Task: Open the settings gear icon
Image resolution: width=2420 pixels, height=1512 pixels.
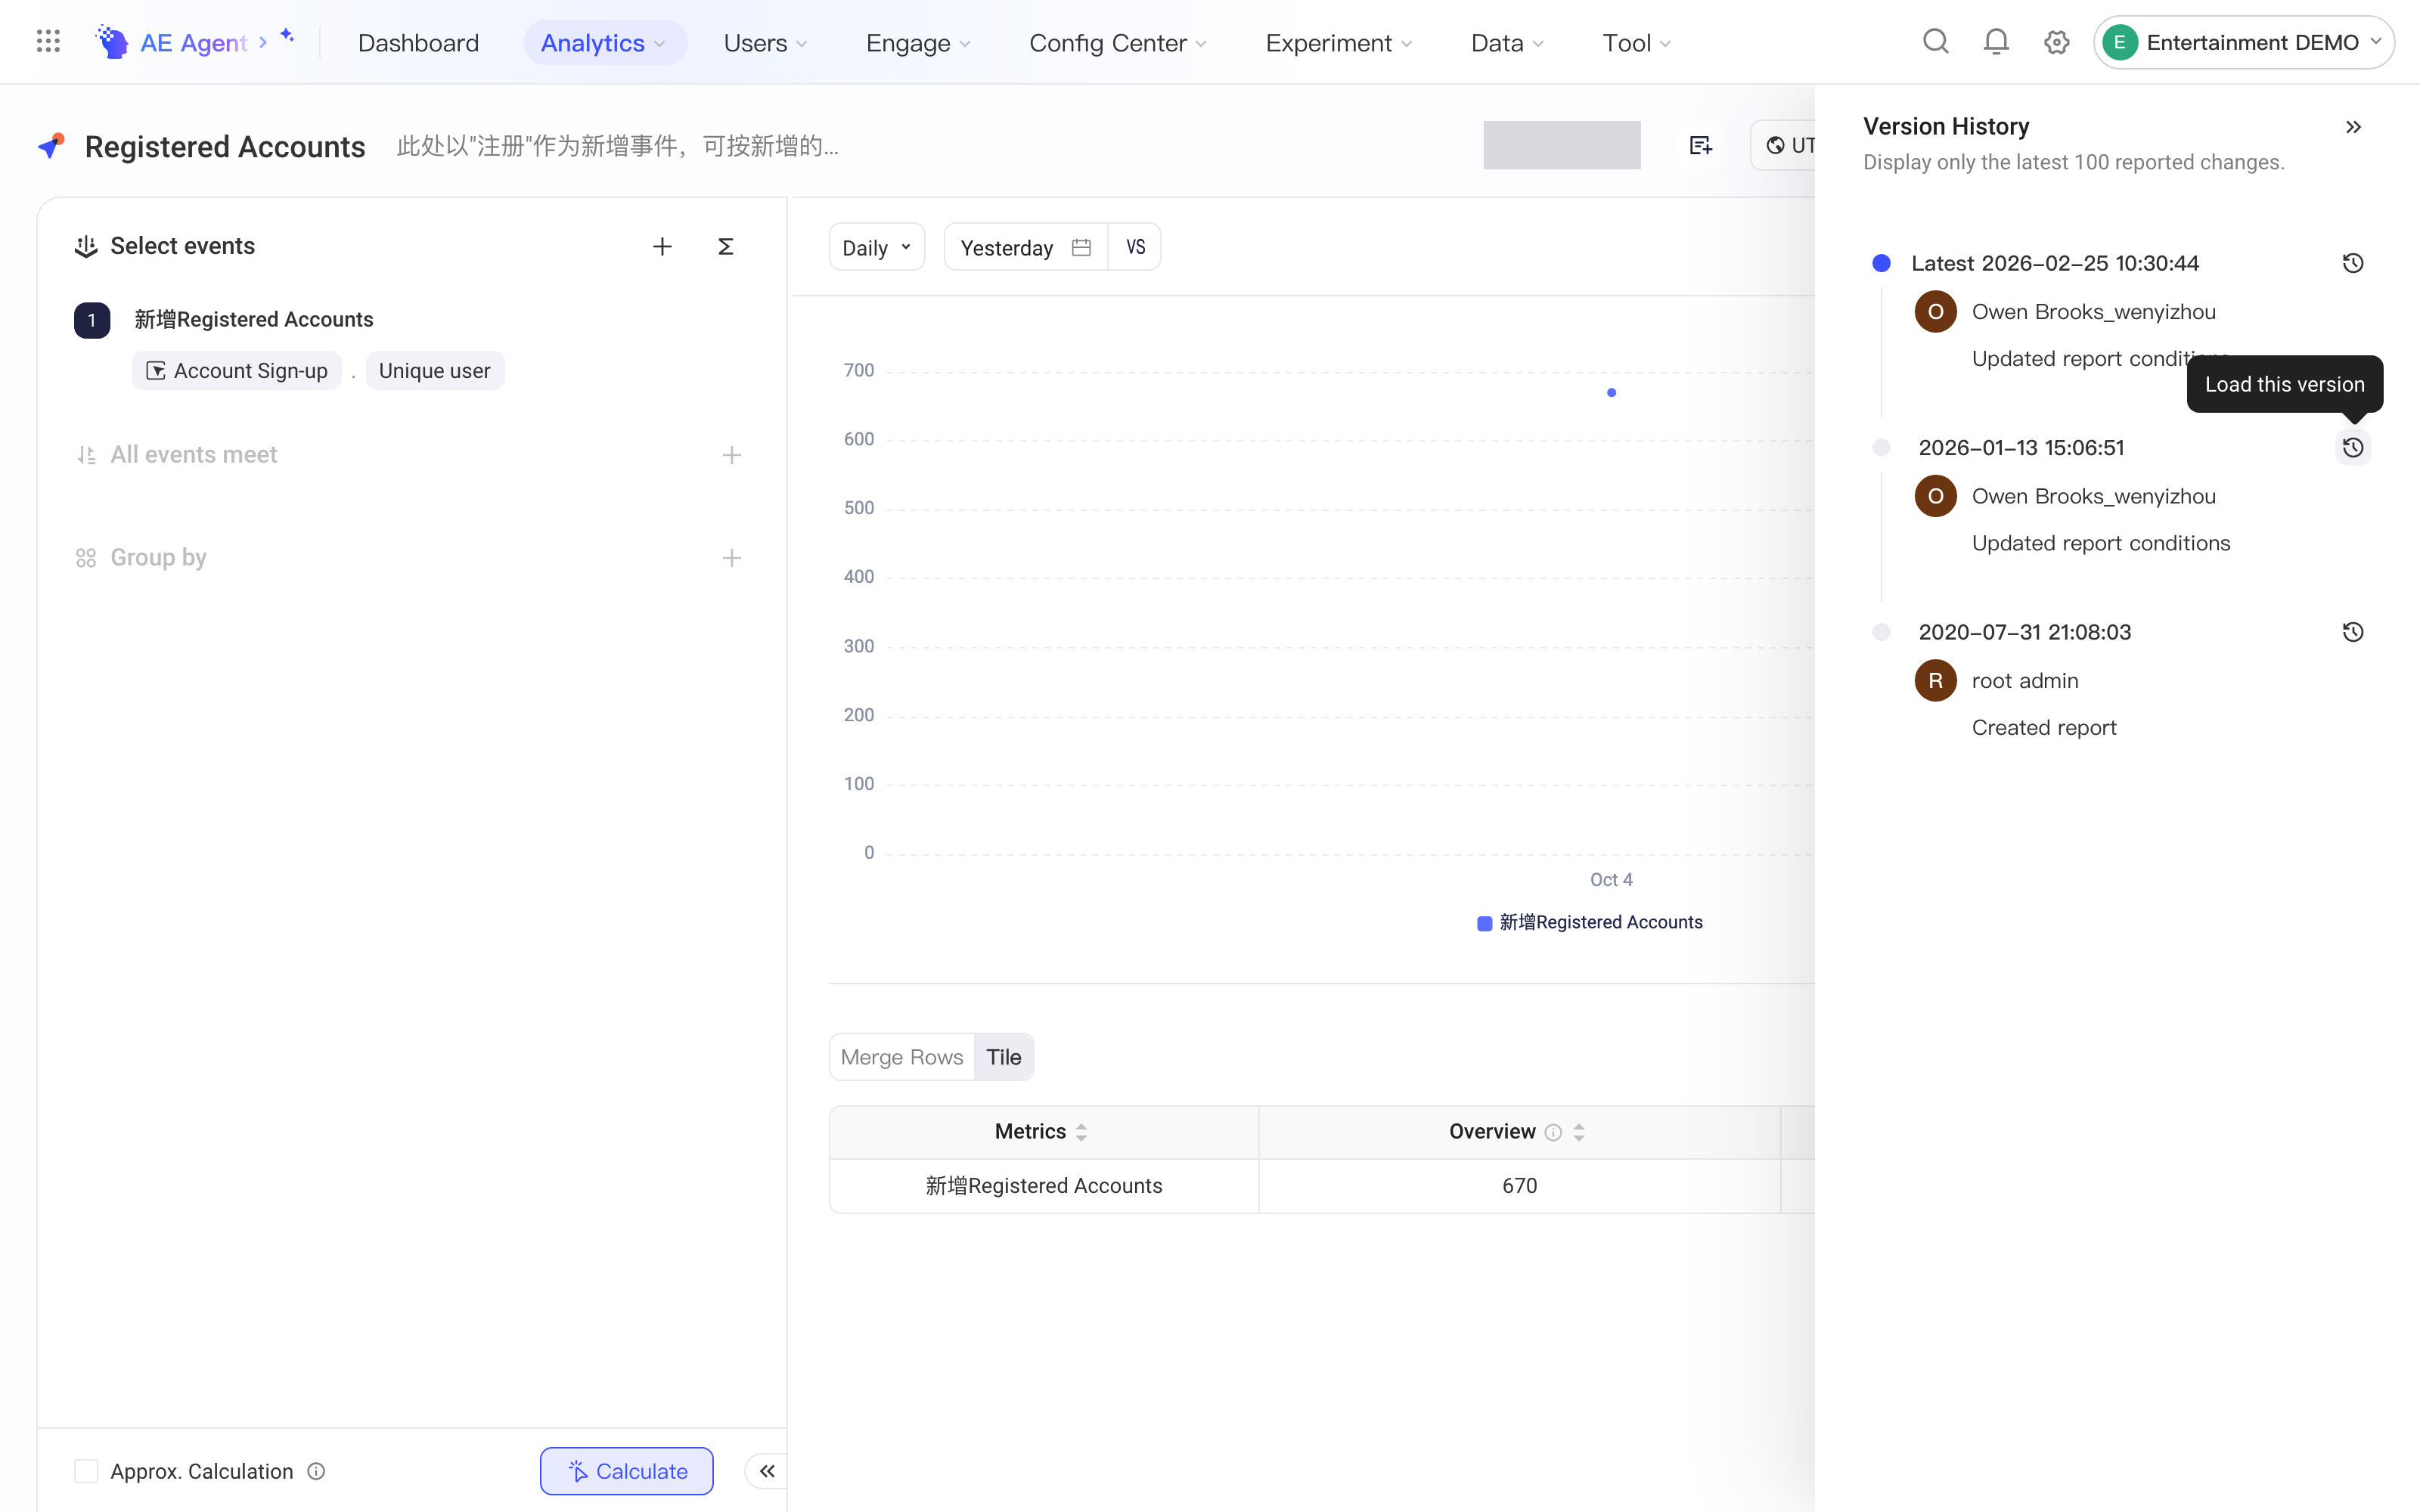Action: (x=2056, y=42)
